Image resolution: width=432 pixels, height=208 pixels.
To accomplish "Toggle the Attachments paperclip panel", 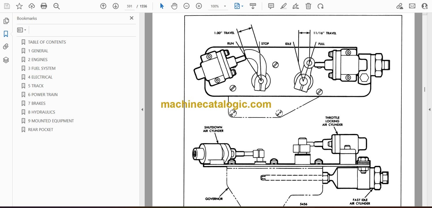I will 6,47.
